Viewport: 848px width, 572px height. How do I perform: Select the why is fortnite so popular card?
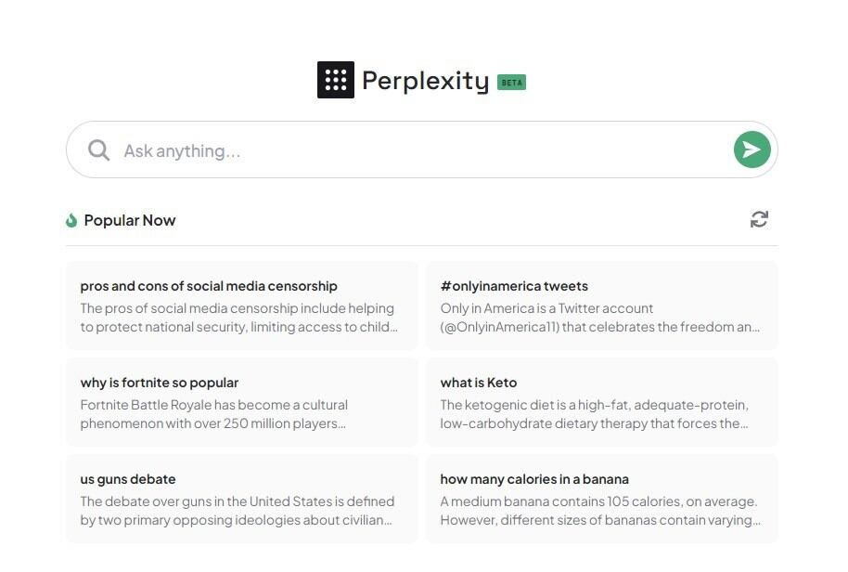coord(160,383)
